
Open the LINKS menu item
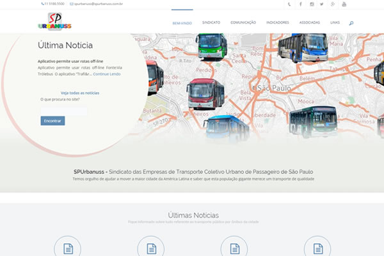click(335, 22)
